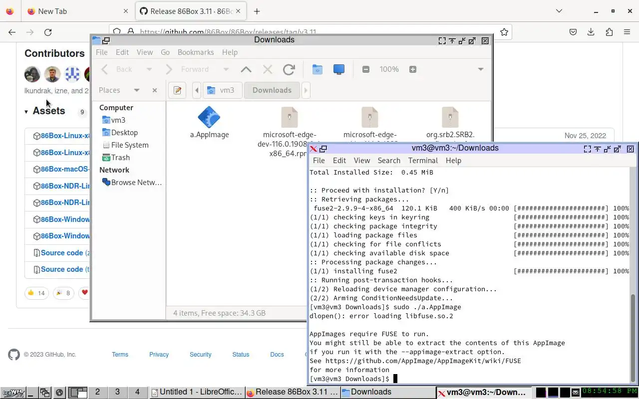Select the a.AppImage file icon

209,118
